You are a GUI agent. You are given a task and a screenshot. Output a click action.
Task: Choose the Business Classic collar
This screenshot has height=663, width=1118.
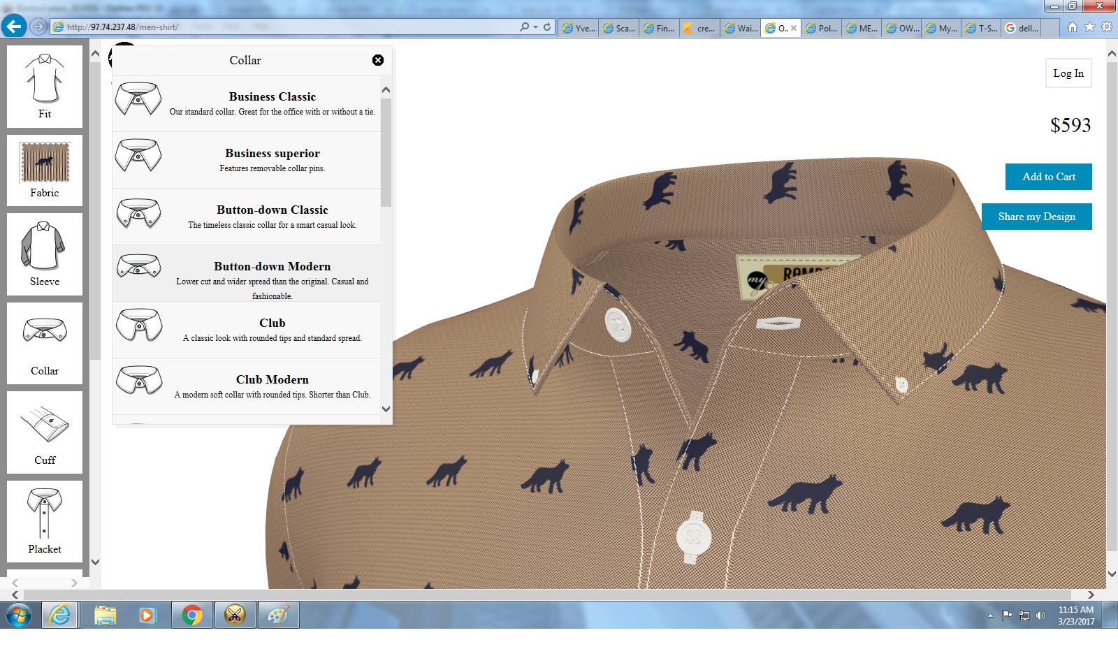pos(272,103)
